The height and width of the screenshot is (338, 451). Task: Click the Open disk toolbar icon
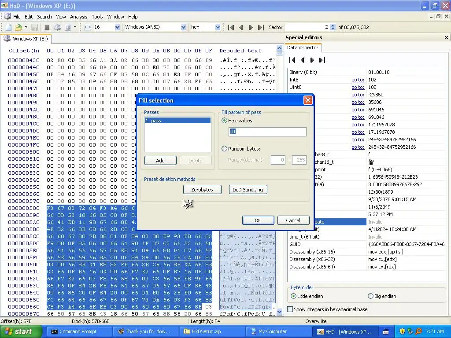pyautogui.click(x=57, y=27)
